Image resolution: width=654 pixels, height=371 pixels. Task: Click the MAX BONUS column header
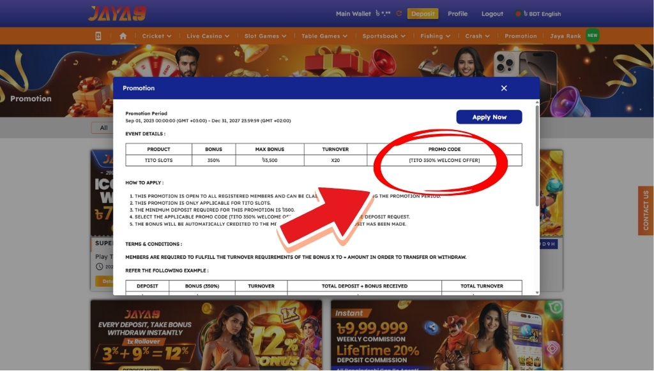click(x=270, y=149)
